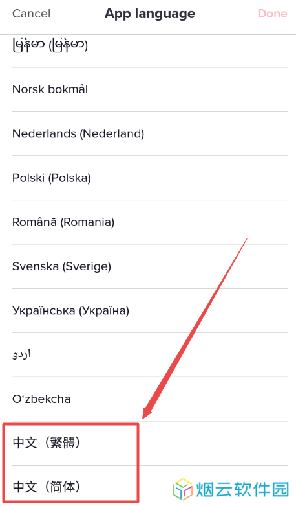
Task: Tap the Cancel button
Action: point(31,14)
